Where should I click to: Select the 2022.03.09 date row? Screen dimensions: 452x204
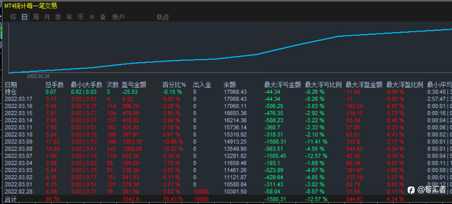click(x=19, y=141)
